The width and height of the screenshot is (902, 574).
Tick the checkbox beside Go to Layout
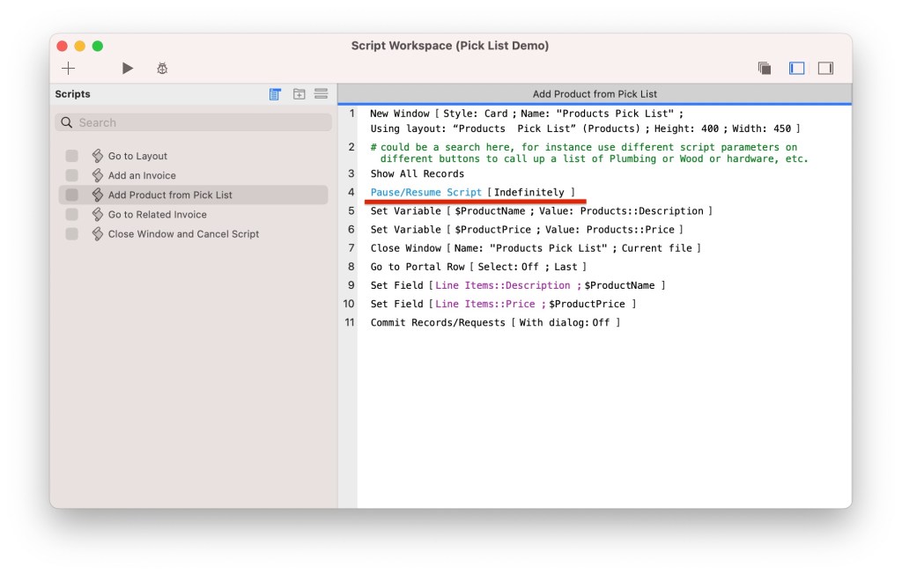72,156
